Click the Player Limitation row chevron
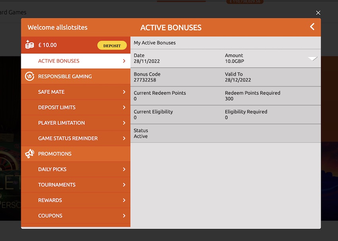 [x=124, y=123]
